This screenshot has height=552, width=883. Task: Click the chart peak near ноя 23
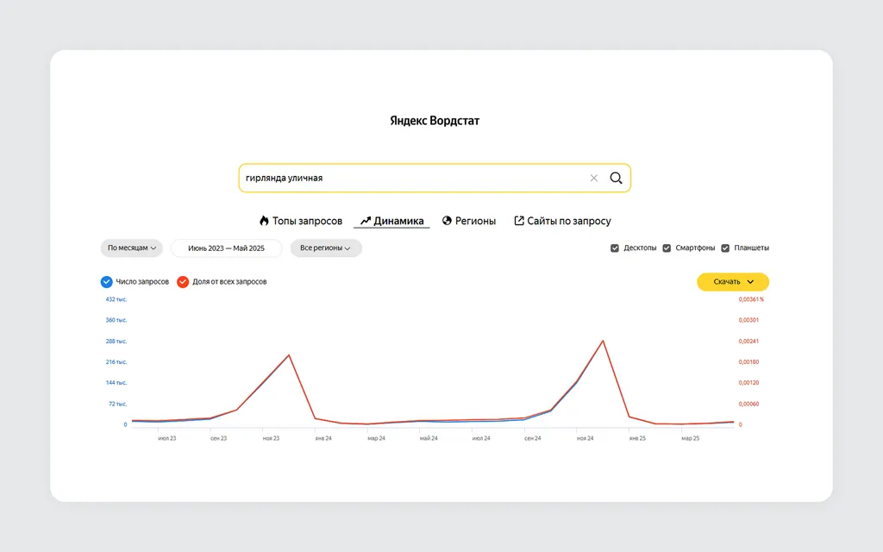(289, 354)
